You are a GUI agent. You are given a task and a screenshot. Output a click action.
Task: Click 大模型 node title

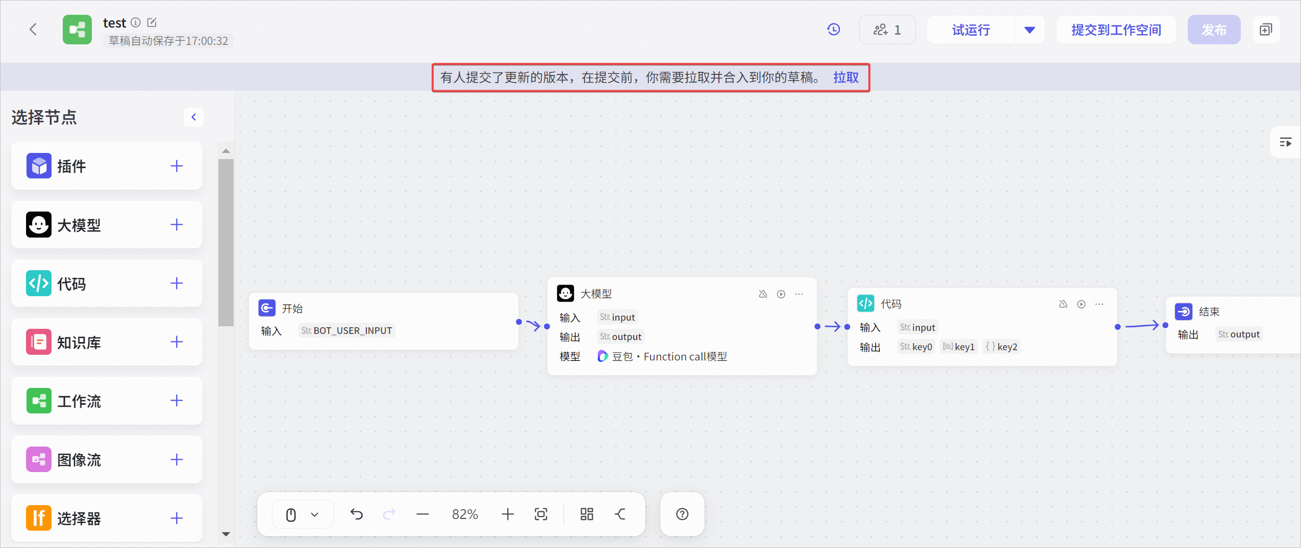596,294
